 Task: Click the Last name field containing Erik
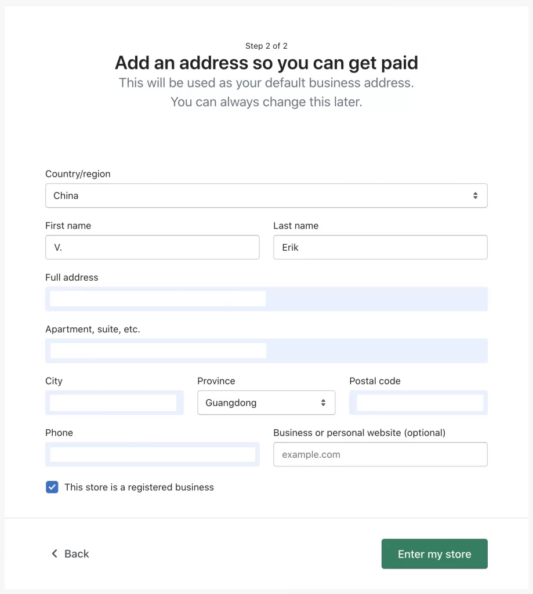click(x=380, y=247)
